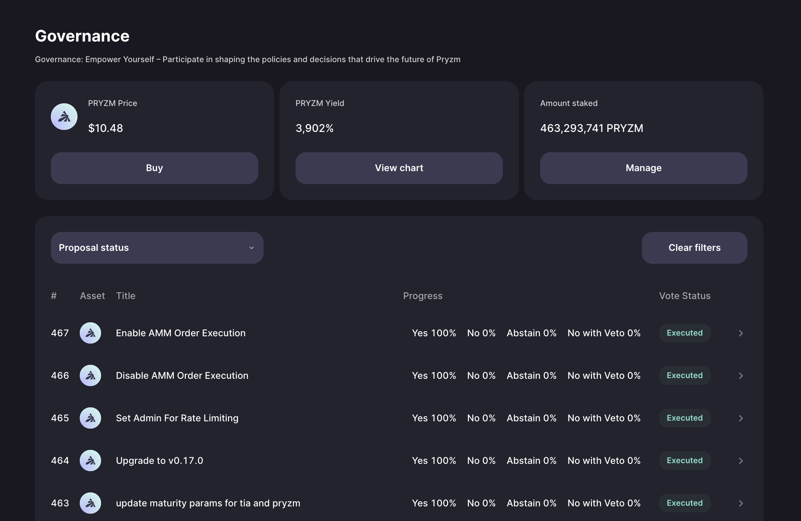
Task: Open the Disable AMM Order Execution proposal
Action: click(182, 375)
